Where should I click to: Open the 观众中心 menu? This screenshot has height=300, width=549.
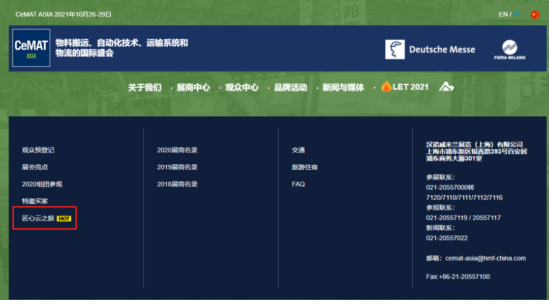click(x=242, y=87)
